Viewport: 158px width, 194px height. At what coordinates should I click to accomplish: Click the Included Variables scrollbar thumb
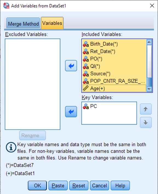[149, 82]
